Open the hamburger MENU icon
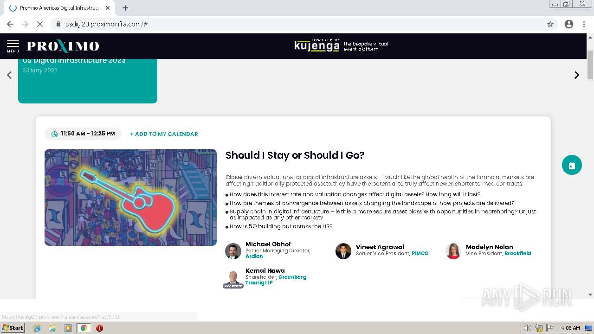The width and height of the screenshot is (594, 334). (x=13, y=46)
